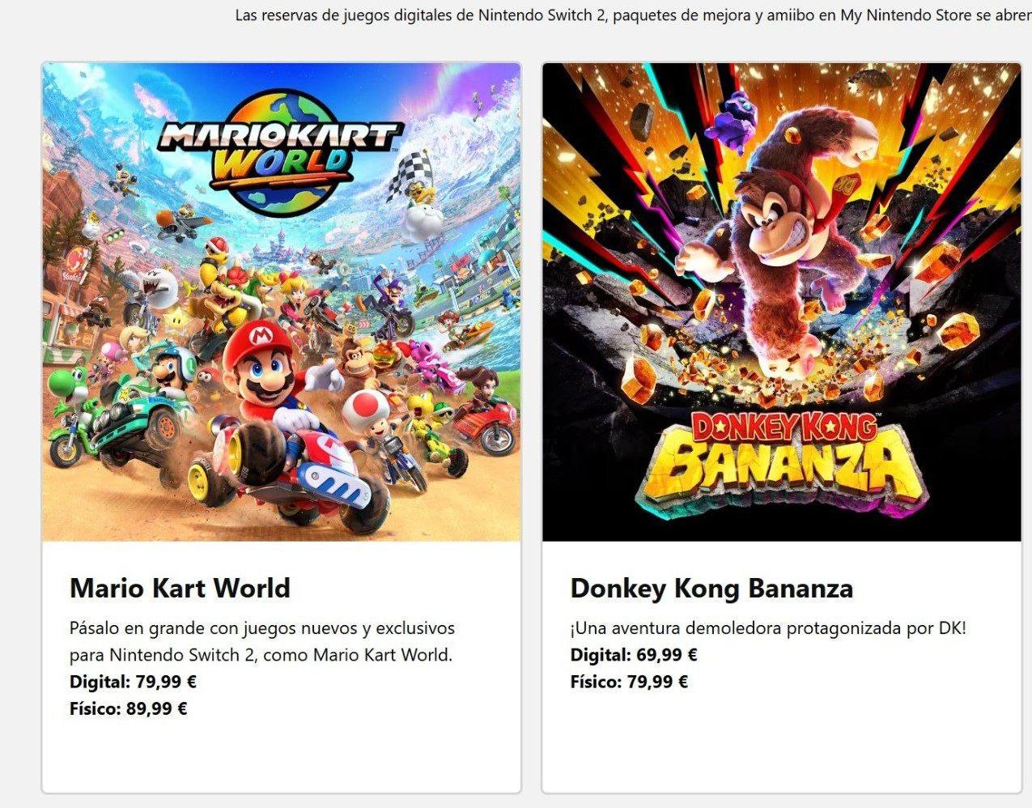
Task: Click the Mario Kart World description text
Action: (x=262, y=641)
